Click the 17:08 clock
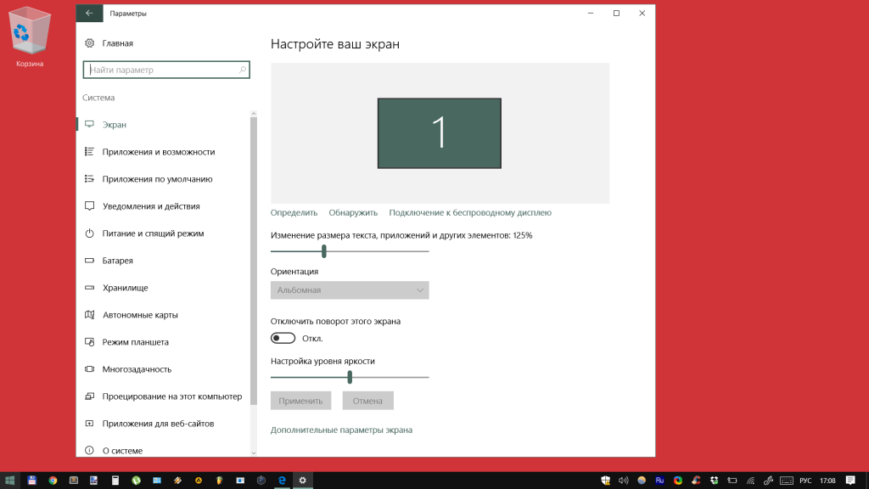Screen dimensions: 869x489 tap(827, 481)
